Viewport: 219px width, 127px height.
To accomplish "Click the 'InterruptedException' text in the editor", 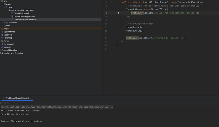I will click(191, 2).
